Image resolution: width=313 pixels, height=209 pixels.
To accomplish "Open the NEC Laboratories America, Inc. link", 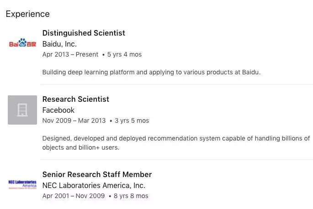I will [94, 185].
